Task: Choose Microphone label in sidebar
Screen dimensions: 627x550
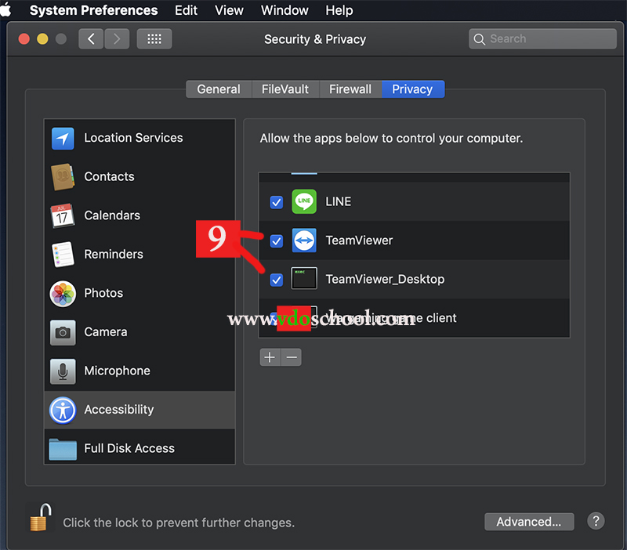Action: pos(117,371)
